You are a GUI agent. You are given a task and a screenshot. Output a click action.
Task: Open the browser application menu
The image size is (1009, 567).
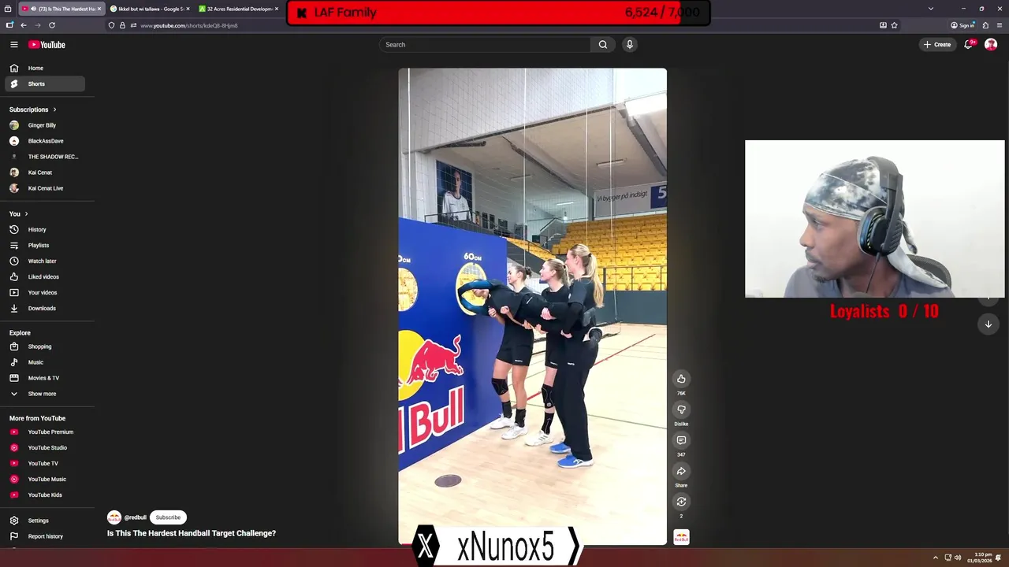coord(1000,25)
